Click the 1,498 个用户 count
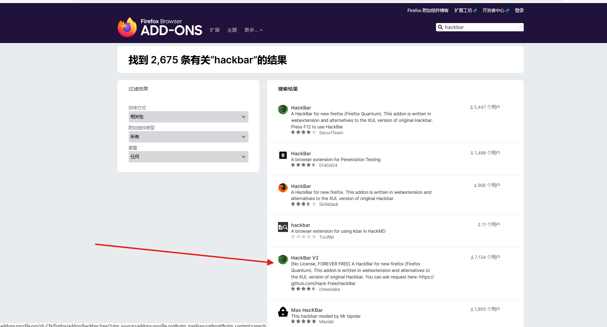The image size is (607, 327). click(485, 153)
